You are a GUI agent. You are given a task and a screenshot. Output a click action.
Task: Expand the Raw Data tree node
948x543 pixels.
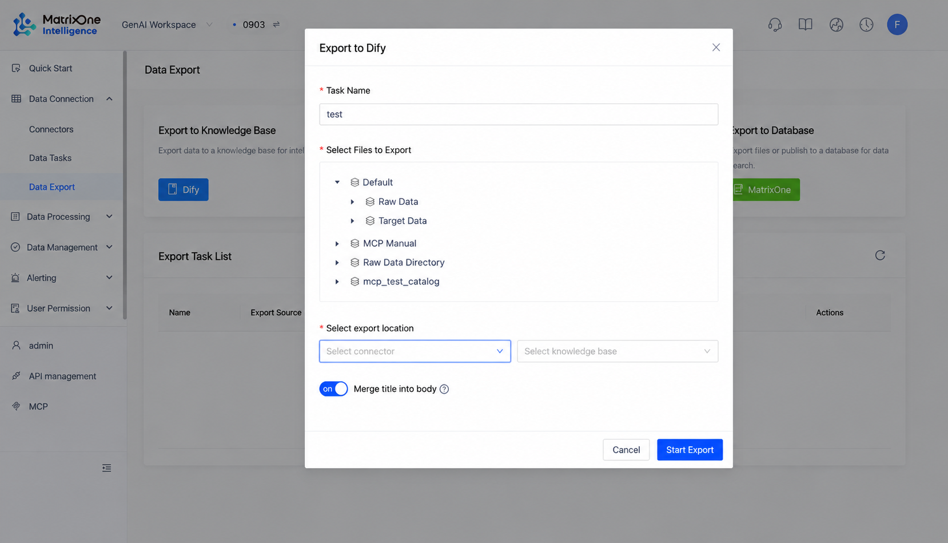coord(353,202)
